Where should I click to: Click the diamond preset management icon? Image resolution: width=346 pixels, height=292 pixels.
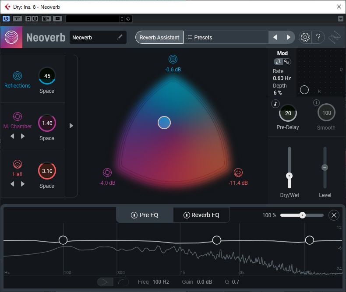(128, 19)
